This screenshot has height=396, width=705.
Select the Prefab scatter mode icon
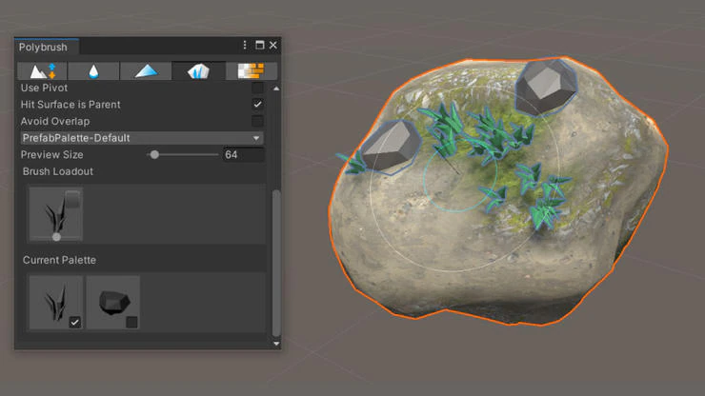tap(198, 71)
